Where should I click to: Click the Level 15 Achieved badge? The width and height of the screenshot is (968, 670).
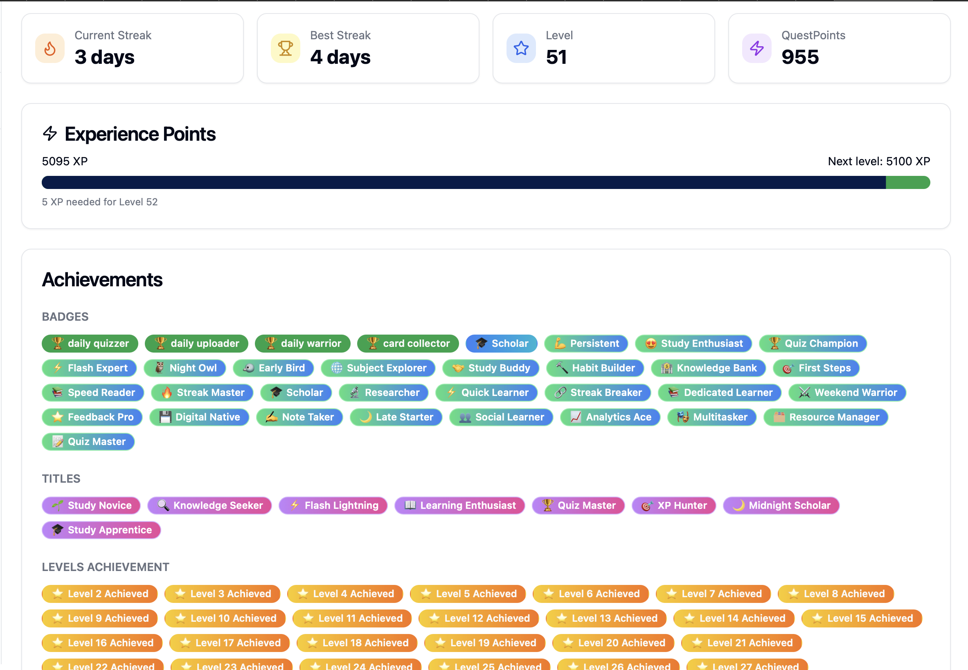click(861, 618)
